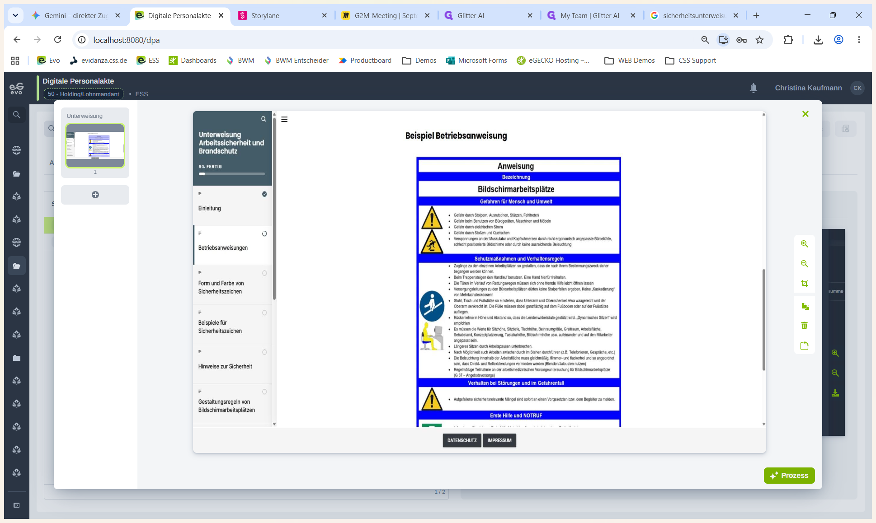The height and width of the screenshot is (523, 876).
Task: Open the CK user avatar menu
Action: [857, 88]
